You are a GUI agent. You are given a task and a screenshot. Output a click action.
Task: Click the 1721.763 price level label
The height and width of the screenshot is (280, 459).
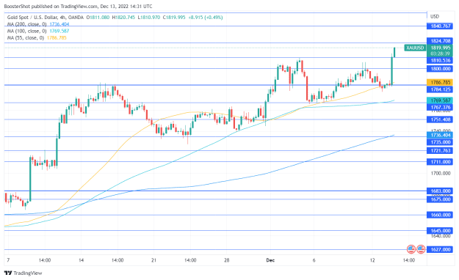(x=440, y=151)
